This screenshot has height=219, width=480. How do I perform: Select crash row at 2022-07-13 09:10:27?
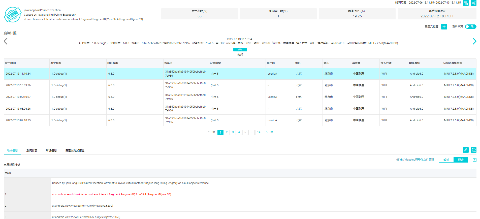click(x=18, y=97)
